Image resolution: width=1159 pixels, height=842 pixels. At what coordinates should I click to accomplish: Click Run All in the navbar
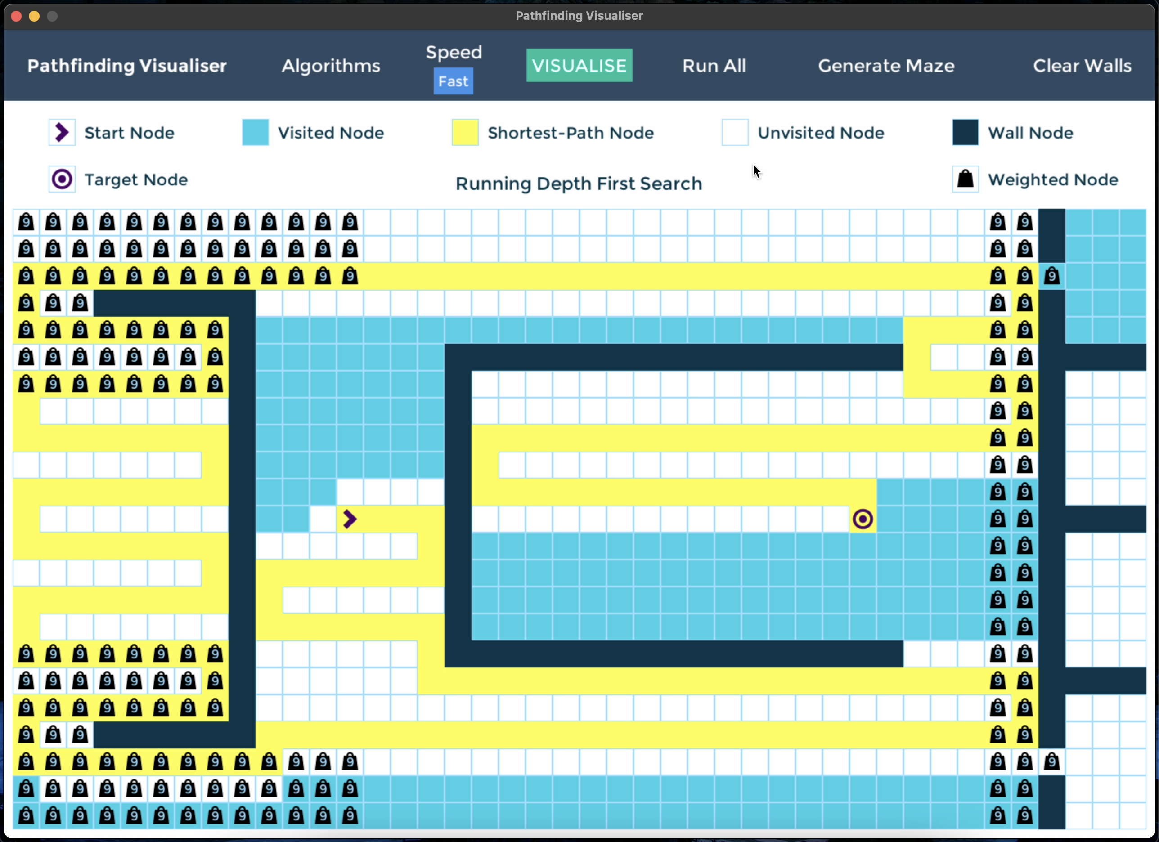pyautogui.click(x=714, y=65)
